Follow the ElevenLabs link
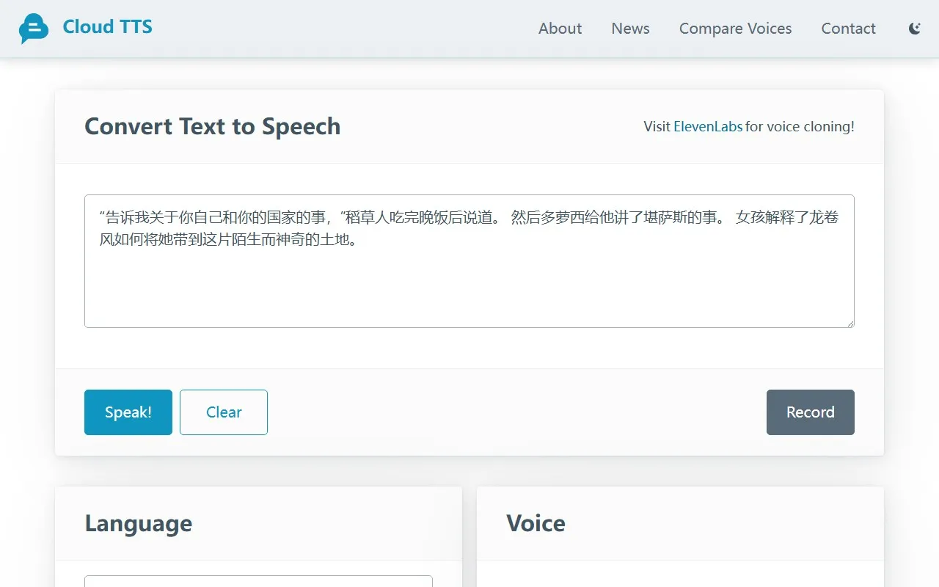The height and width of the screenshot is (587, 939). tap(707, 126)
